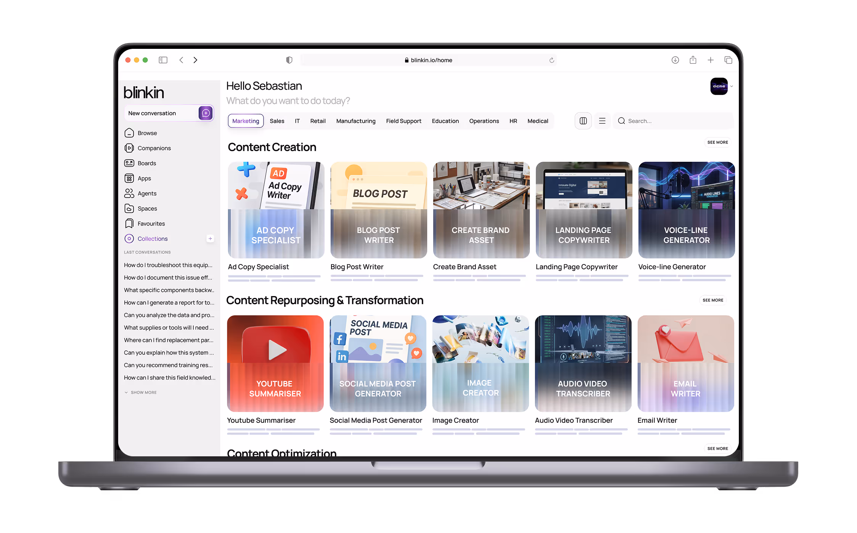Open the Spaces folder icon
Viewport: 857px width, 533px height.
pos(130,208)
